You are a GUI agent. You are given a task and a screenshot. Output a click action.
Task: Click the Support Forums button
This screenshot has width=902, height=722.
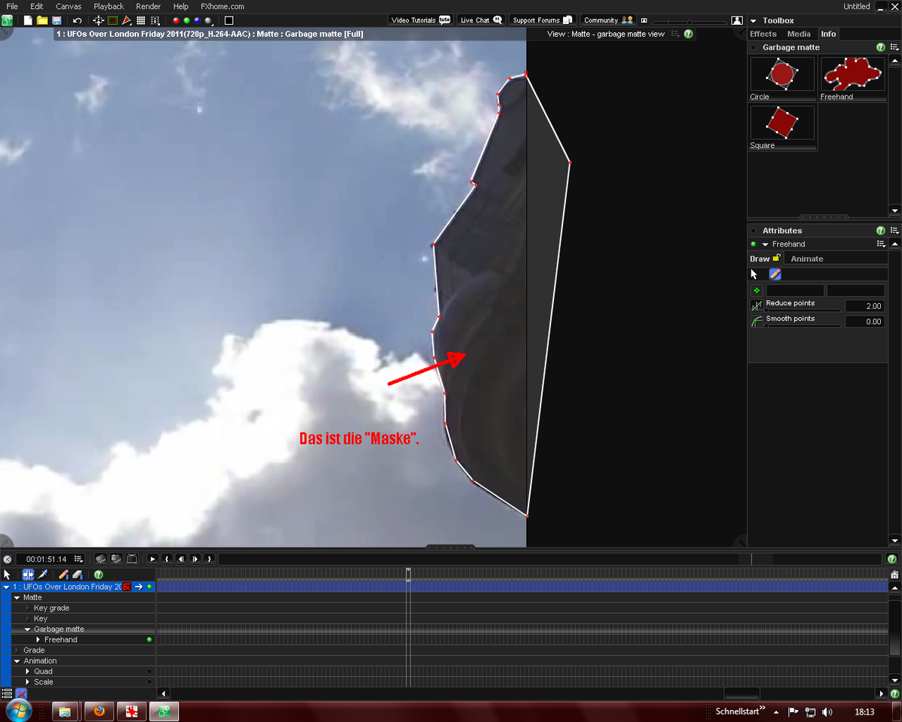[x=541, y=20]
